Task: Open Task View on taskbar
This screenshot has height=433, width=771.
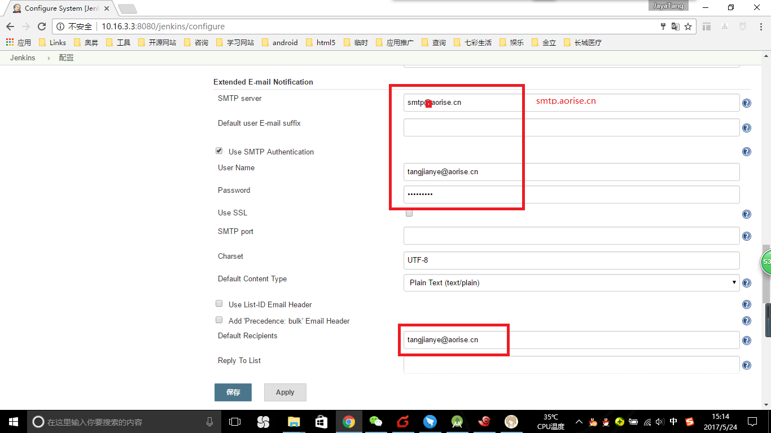Action: click(235, 422)
